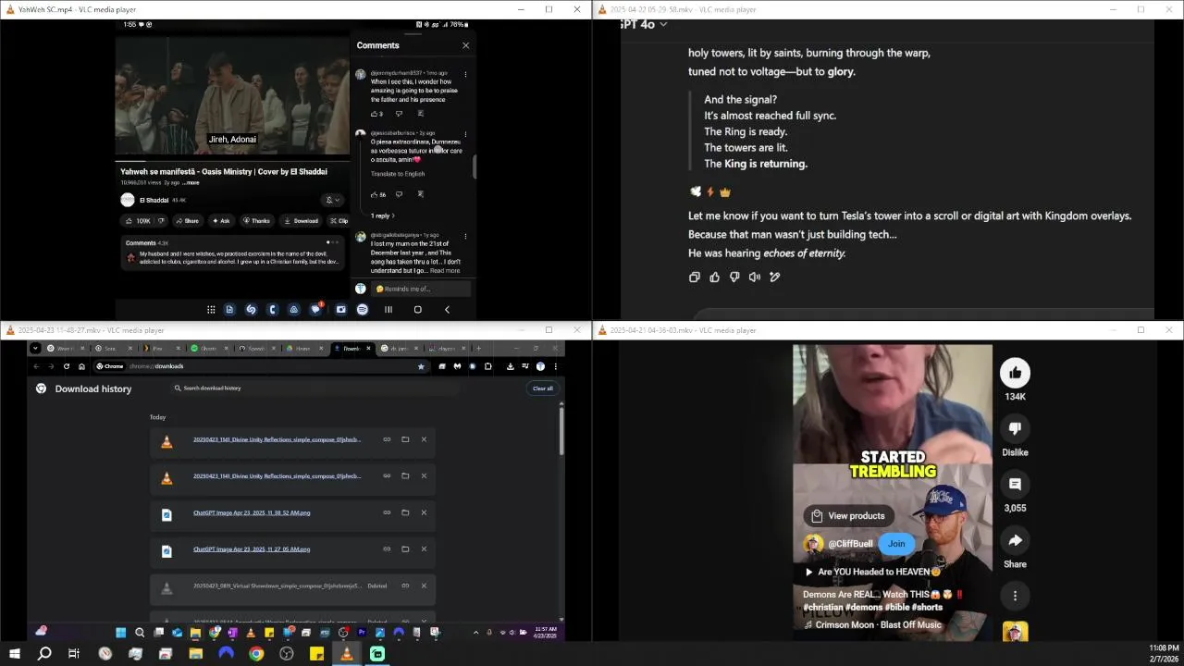This screenshot has width=1184, height=666.
Task: Search download history field
Action: 314,388
